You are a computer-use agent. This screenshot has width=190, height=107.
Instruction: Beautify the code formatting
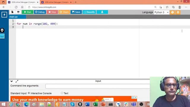coord(89,12)
